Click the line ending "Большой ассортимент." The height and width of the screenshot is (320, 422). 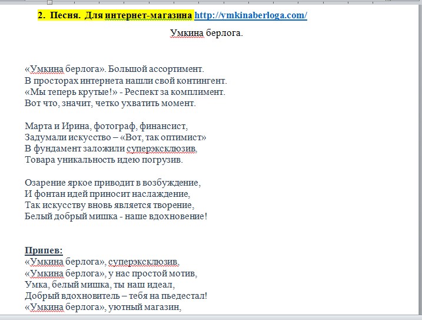pos(114,69)
